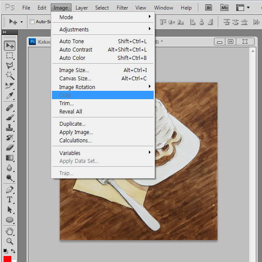Open the Filter menu
262x262 pixels.
pyautogui.click(x=122, y=8)
